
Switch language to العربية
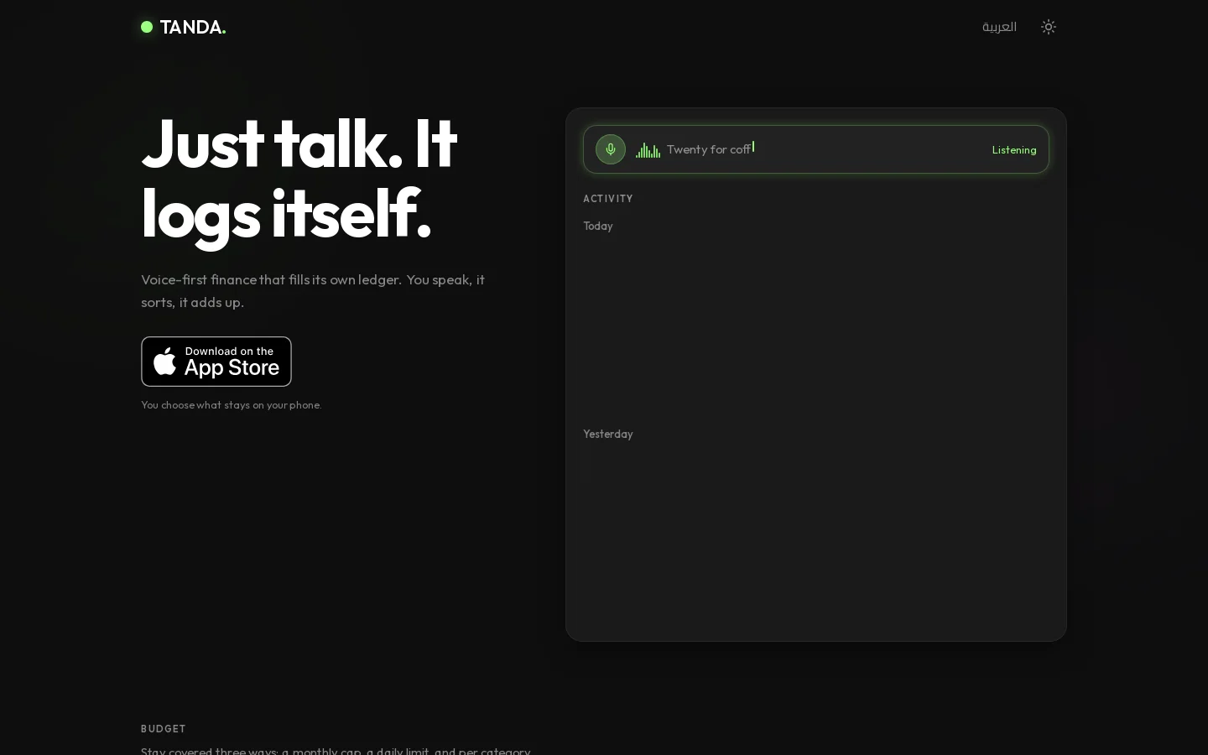point(999,27)
